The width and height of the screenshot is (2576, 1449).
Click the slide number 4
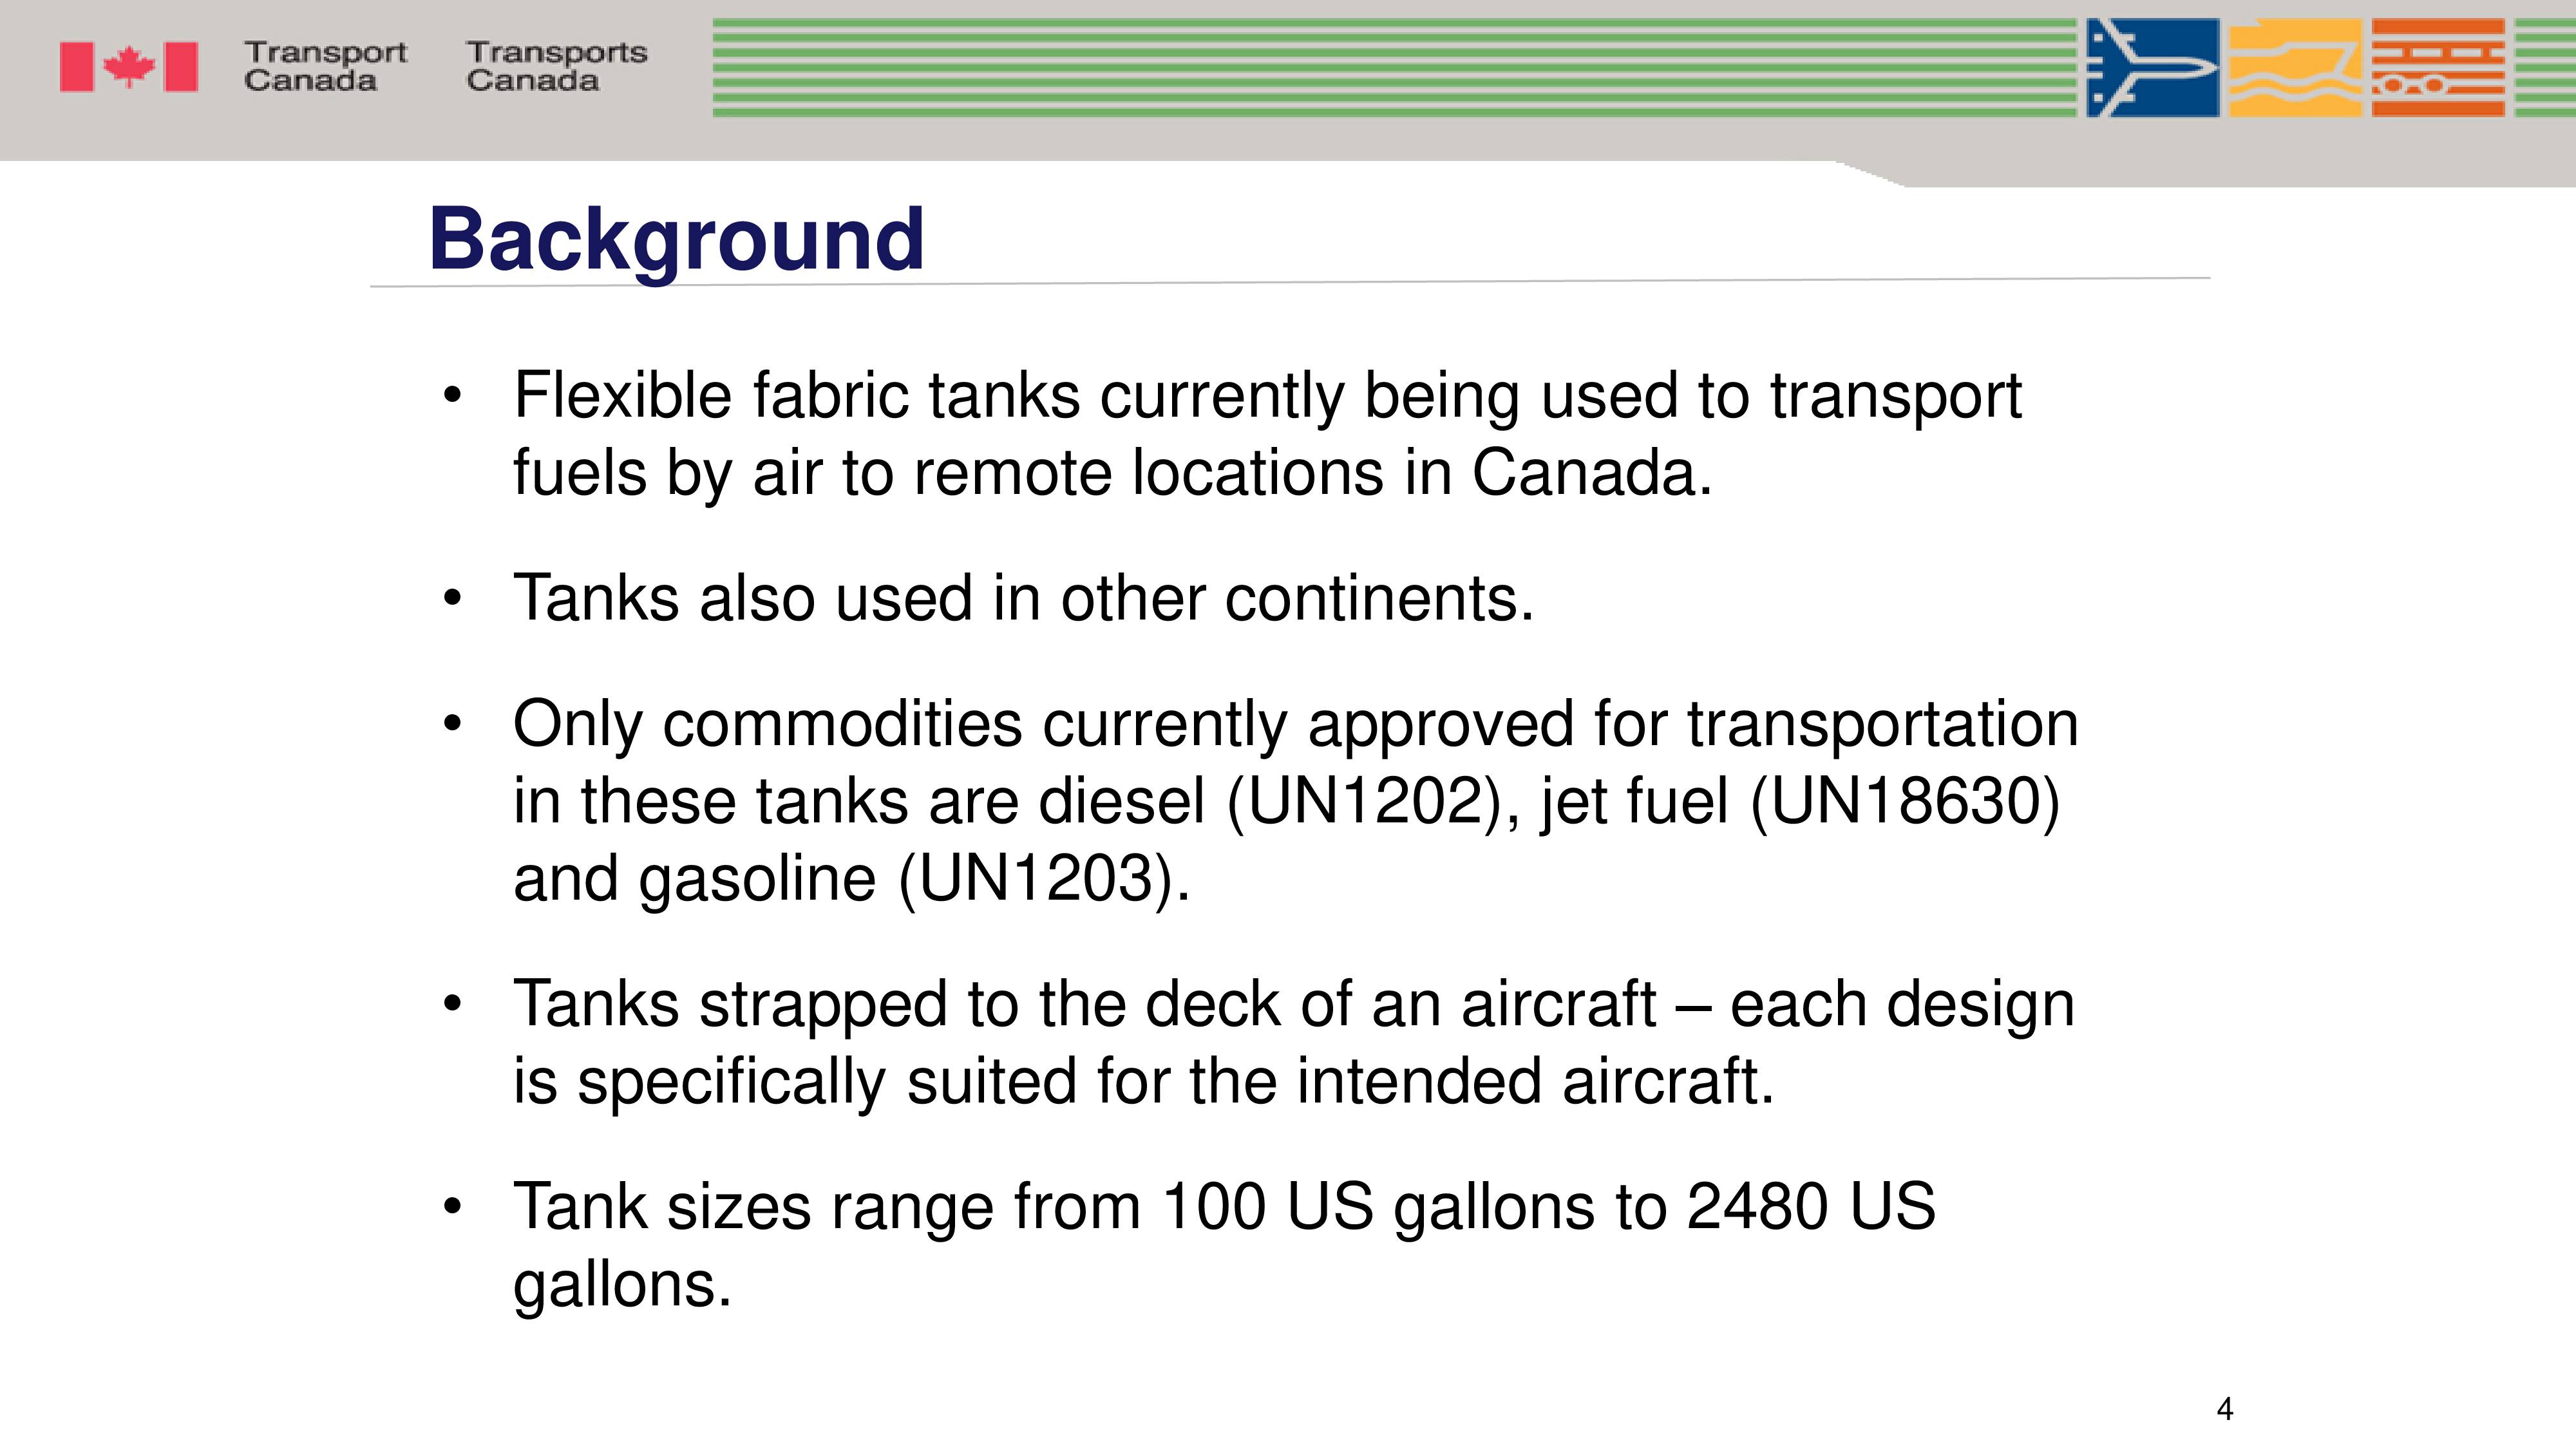tap(2225, 1409)
